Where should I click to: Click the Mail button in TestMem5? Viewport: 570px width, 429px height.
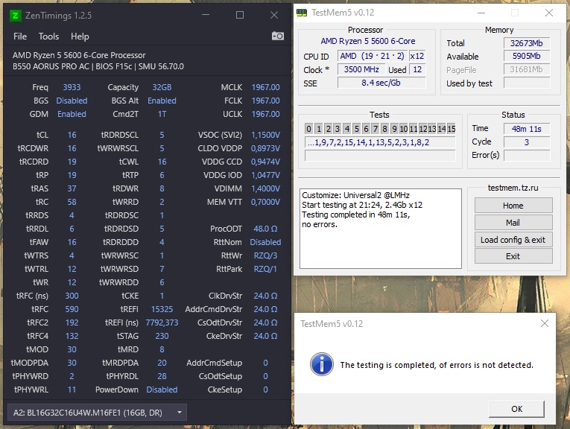[513, 223]
